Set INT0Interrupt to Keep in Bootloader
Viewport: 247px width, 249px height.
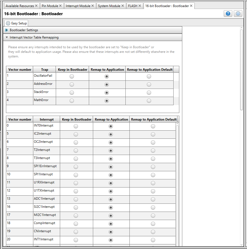click(x=76, y=126)
